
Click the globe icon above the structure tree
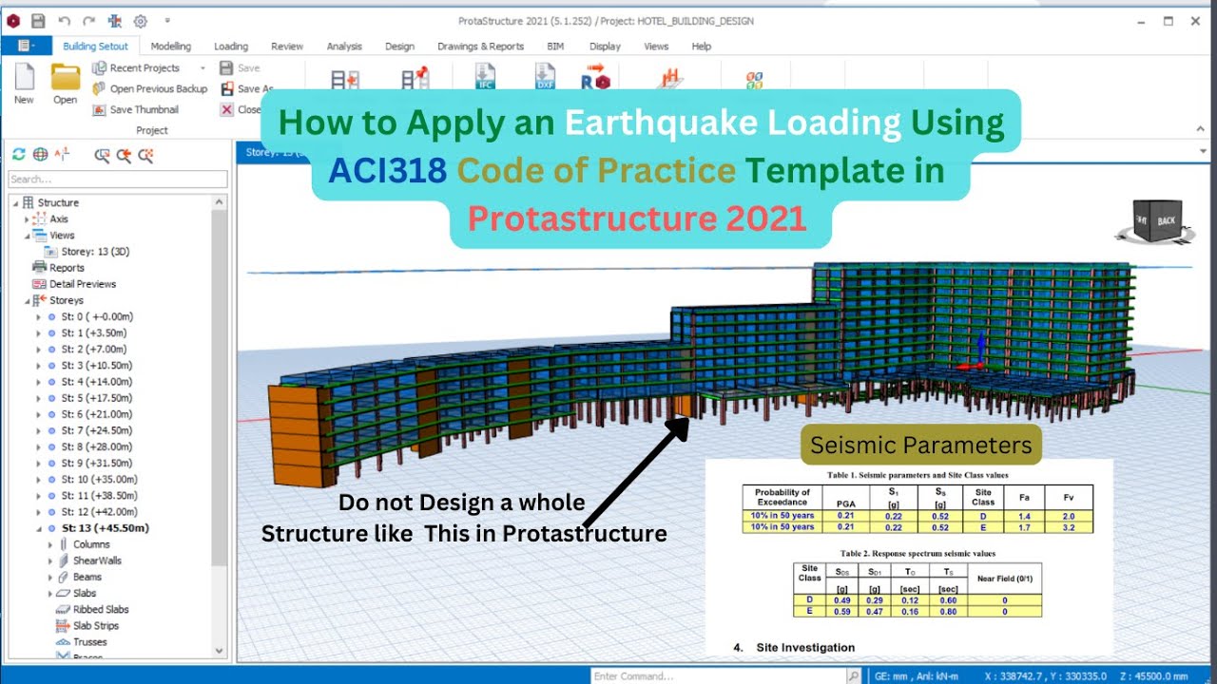[40, 155]
